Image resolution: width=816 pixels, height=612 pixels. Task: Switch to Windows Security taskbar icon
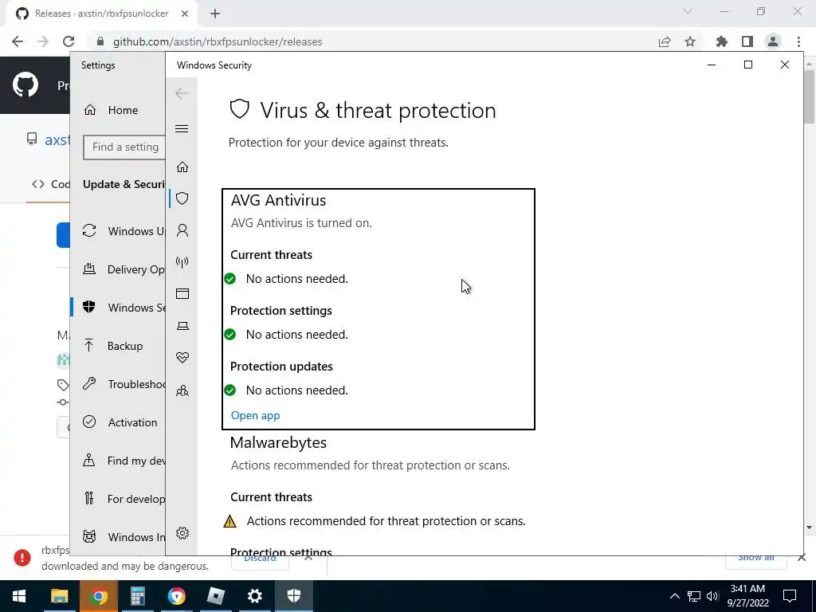coord(293,596)
